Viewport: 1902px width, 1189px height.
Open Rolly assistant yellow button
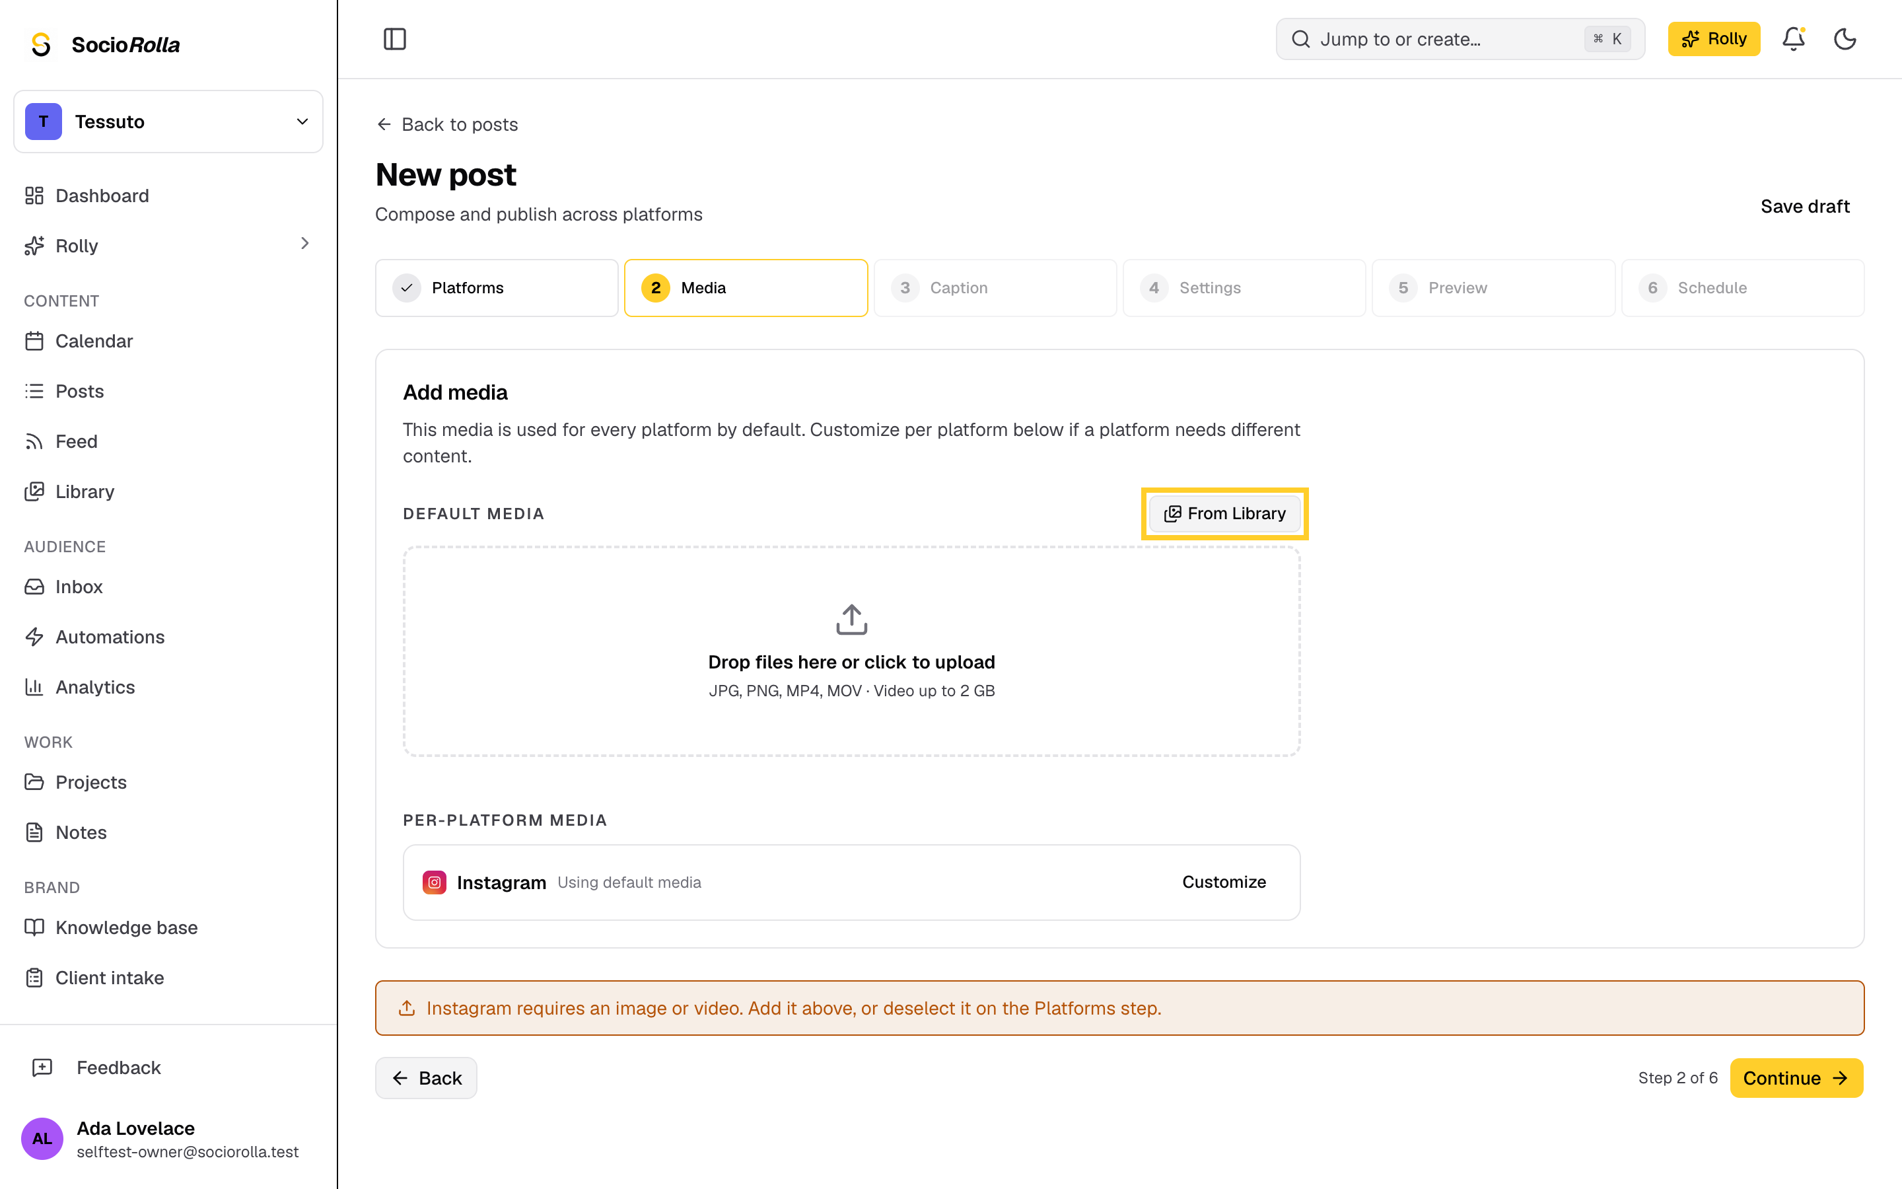click(x=1713, y=38)
